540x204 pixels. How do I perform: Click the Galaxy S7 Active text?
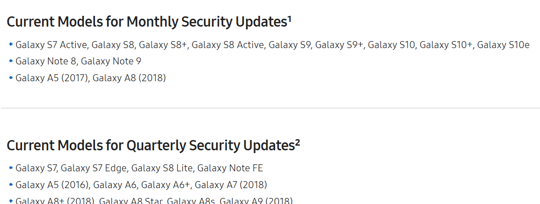tap(51, 45)
